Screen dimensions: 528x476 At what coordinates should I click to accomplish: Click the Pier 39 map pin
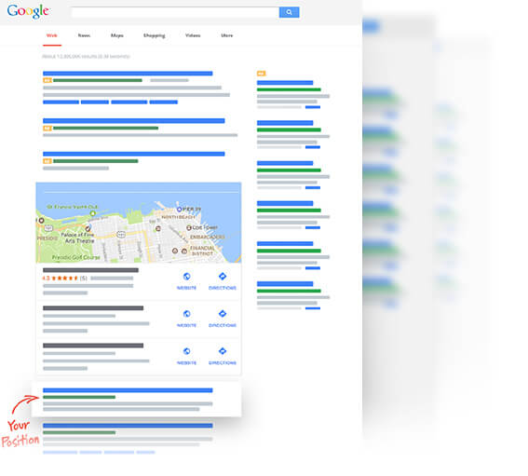point(179,210)
